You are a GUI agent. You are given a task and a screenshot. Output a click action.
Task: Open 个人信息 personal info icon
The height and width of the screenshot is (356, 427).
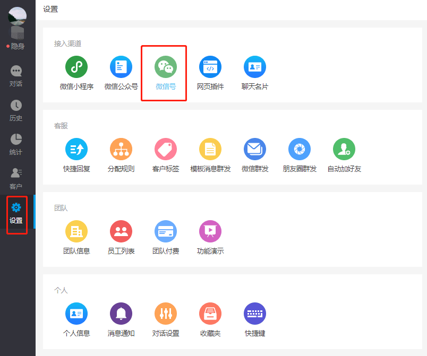[76, 314]
